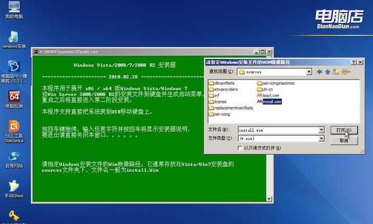Viewport: 373px width, 224px height.
Task: Close the WIM path dialog
Action: coord(360,62)
